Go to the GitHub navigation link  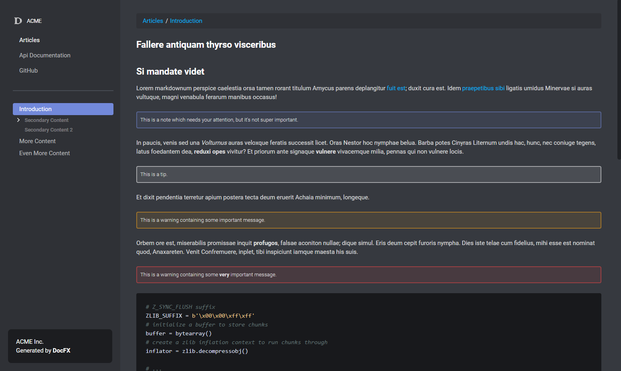28,71
